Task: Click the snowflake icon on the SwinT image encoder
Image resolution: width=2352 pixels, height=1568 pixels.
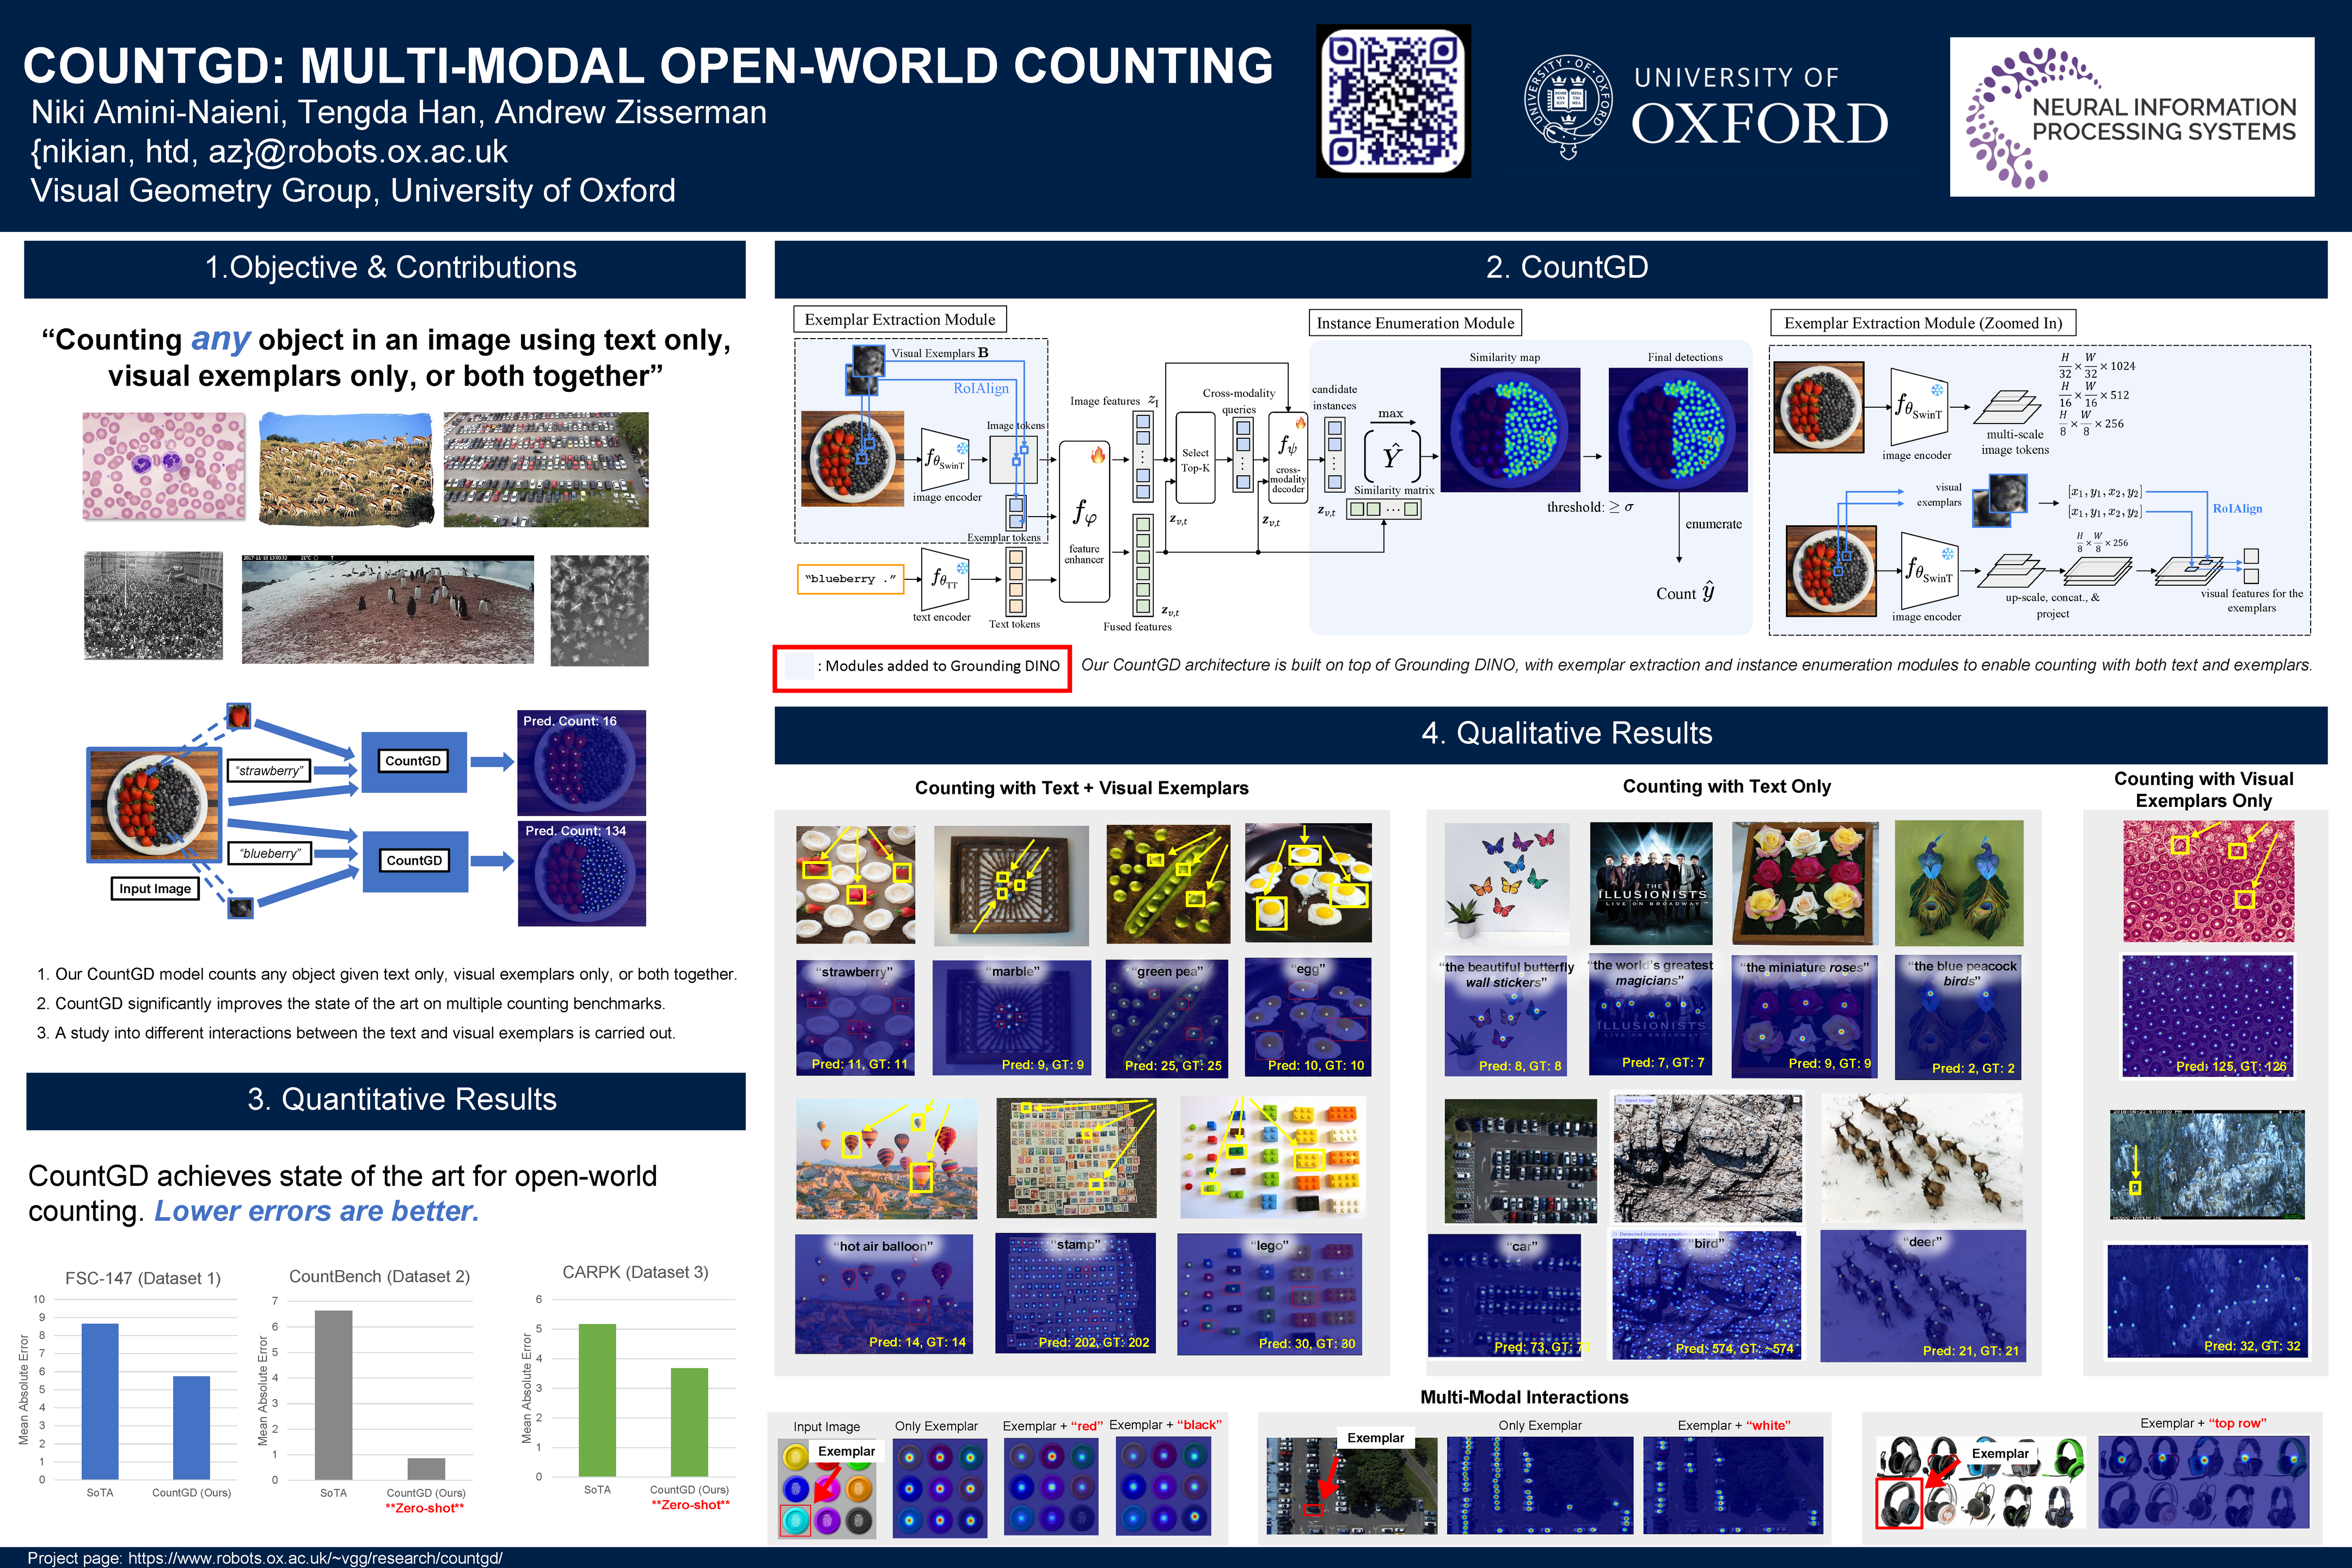Action: [962, 448]
